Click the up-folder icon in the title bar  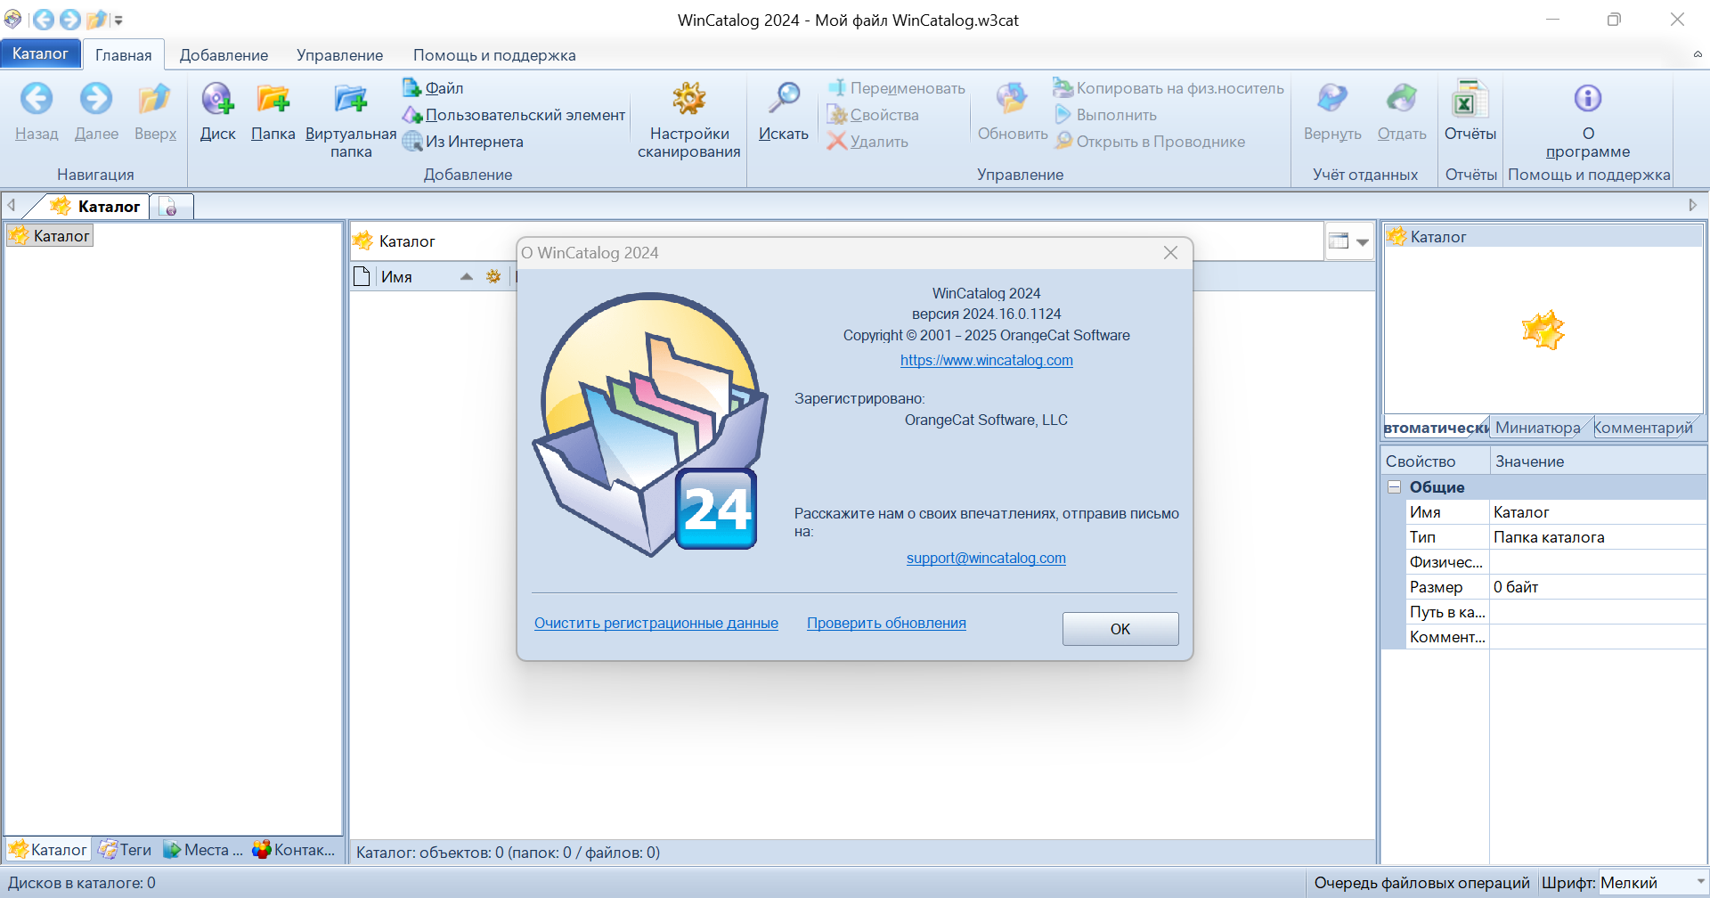(x=96, y=19)
